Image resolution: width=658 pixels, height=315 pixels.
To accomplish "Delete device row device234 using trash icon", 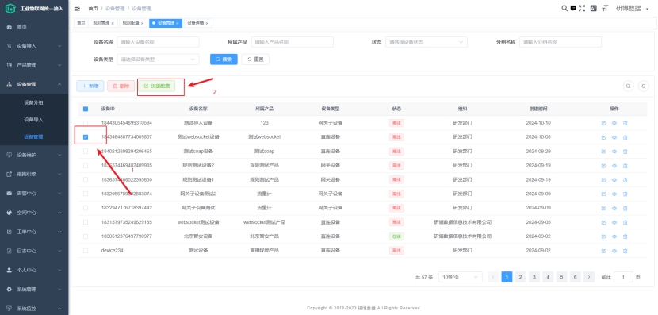I will [625, 251].
